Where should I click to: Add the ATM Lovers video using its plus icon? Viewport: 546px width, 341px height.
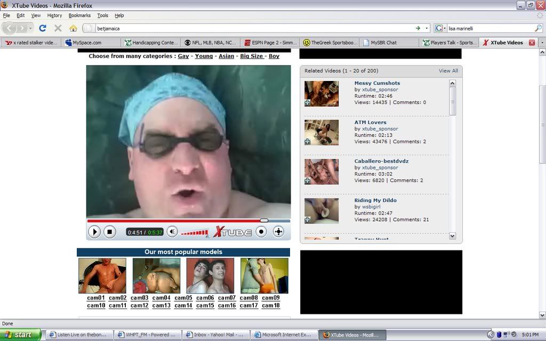pos(308,142)
